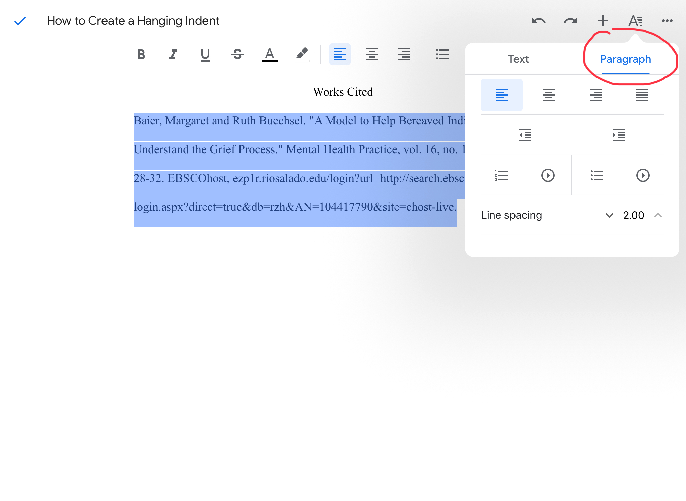Tap the blue checkmark to finish editing
This screenshot has width=686, height=501.
(x=20, y=21)
